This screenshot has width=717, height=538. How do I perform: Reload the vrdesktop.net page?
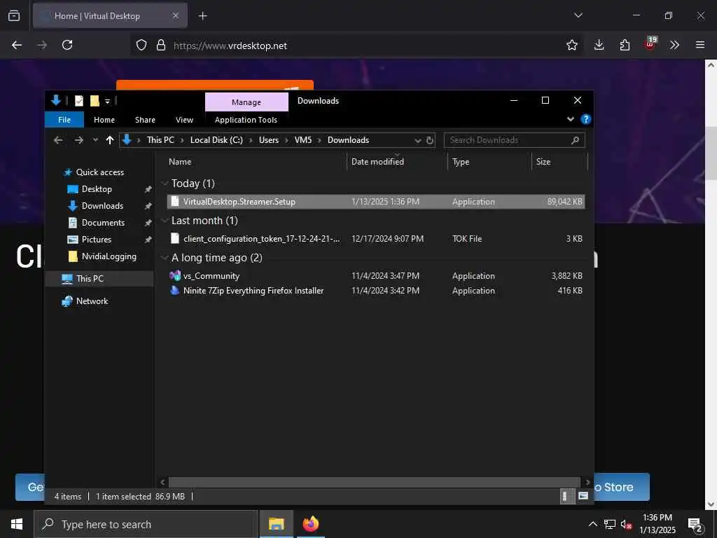pos(67,45)
